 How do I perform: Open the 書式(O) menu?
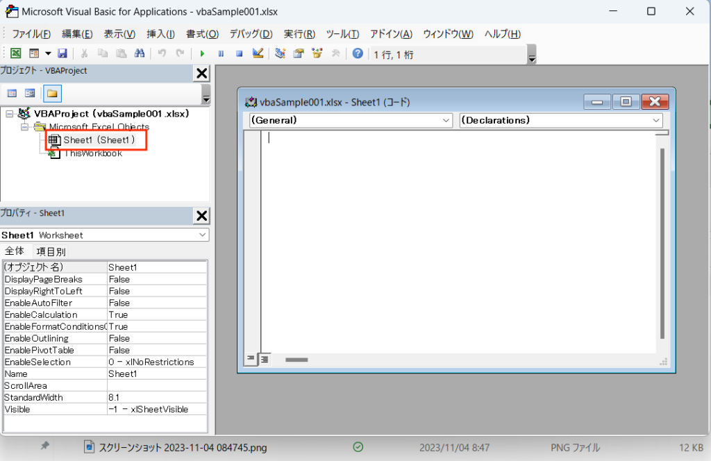pyautogui.click(x=202, y=34)
